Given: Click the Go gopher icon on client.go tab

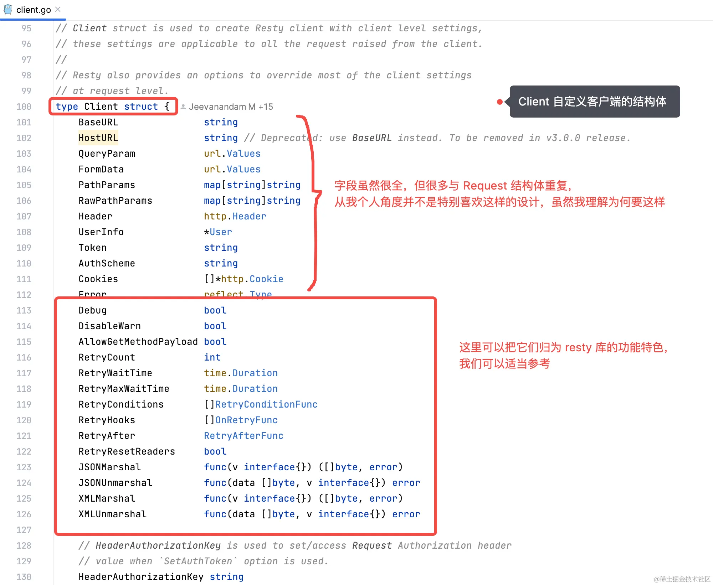Looking at the screenshot, I should pos(8,9).
